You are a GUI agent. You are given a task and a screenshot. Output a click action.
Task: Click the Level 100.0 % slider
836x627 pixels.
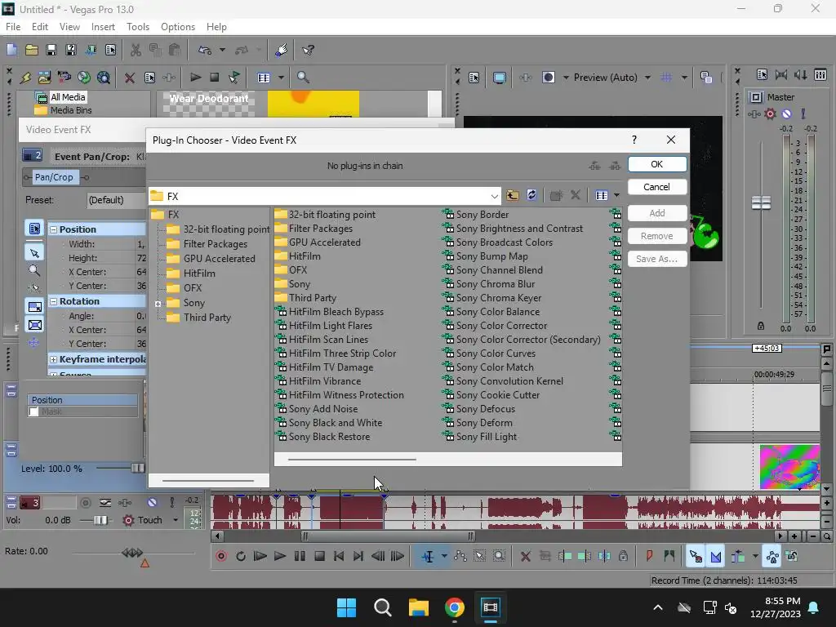coord(137,468)
